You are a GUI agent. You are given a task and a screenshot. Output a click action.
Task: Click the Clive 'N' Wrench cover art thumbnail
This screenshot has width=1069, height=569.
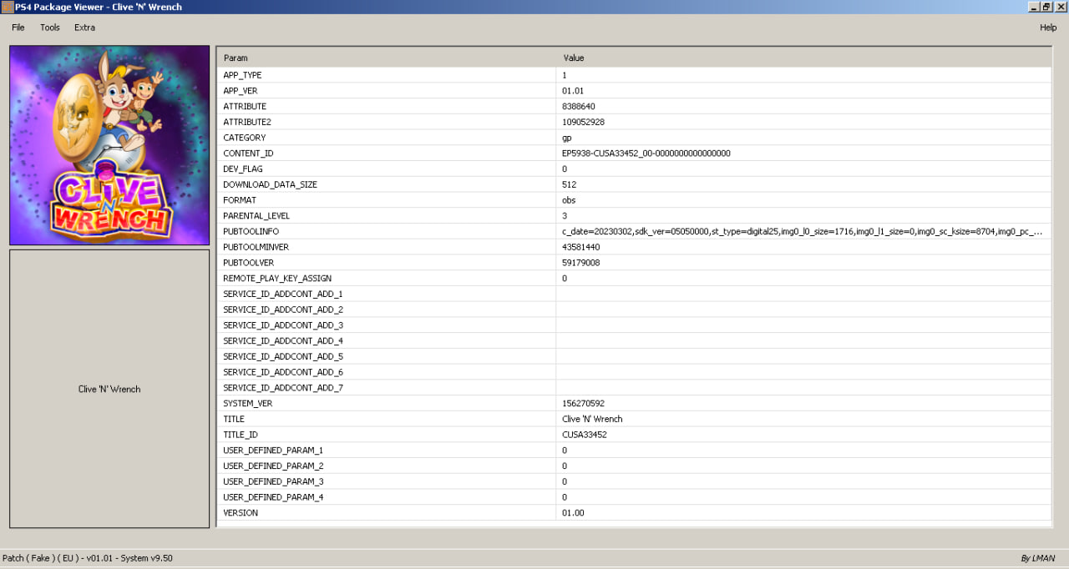[109, 145]
